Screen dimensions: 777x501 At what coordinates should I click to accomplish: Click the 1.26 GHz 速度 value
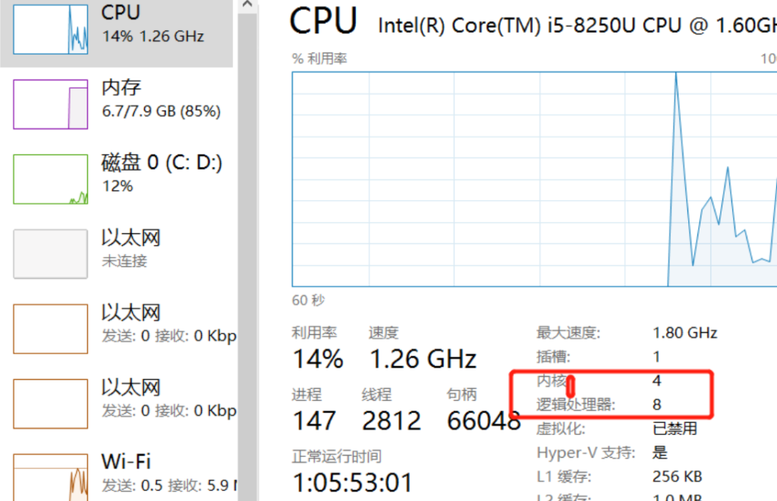[x=423, y=359]
